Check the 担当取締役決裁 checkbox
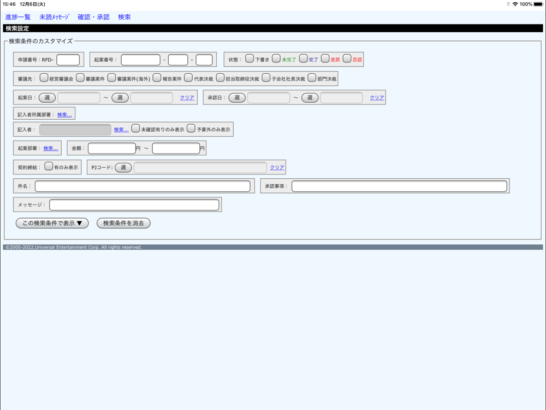The width and height of the screenshot is (546, 410). click(220, 78)
